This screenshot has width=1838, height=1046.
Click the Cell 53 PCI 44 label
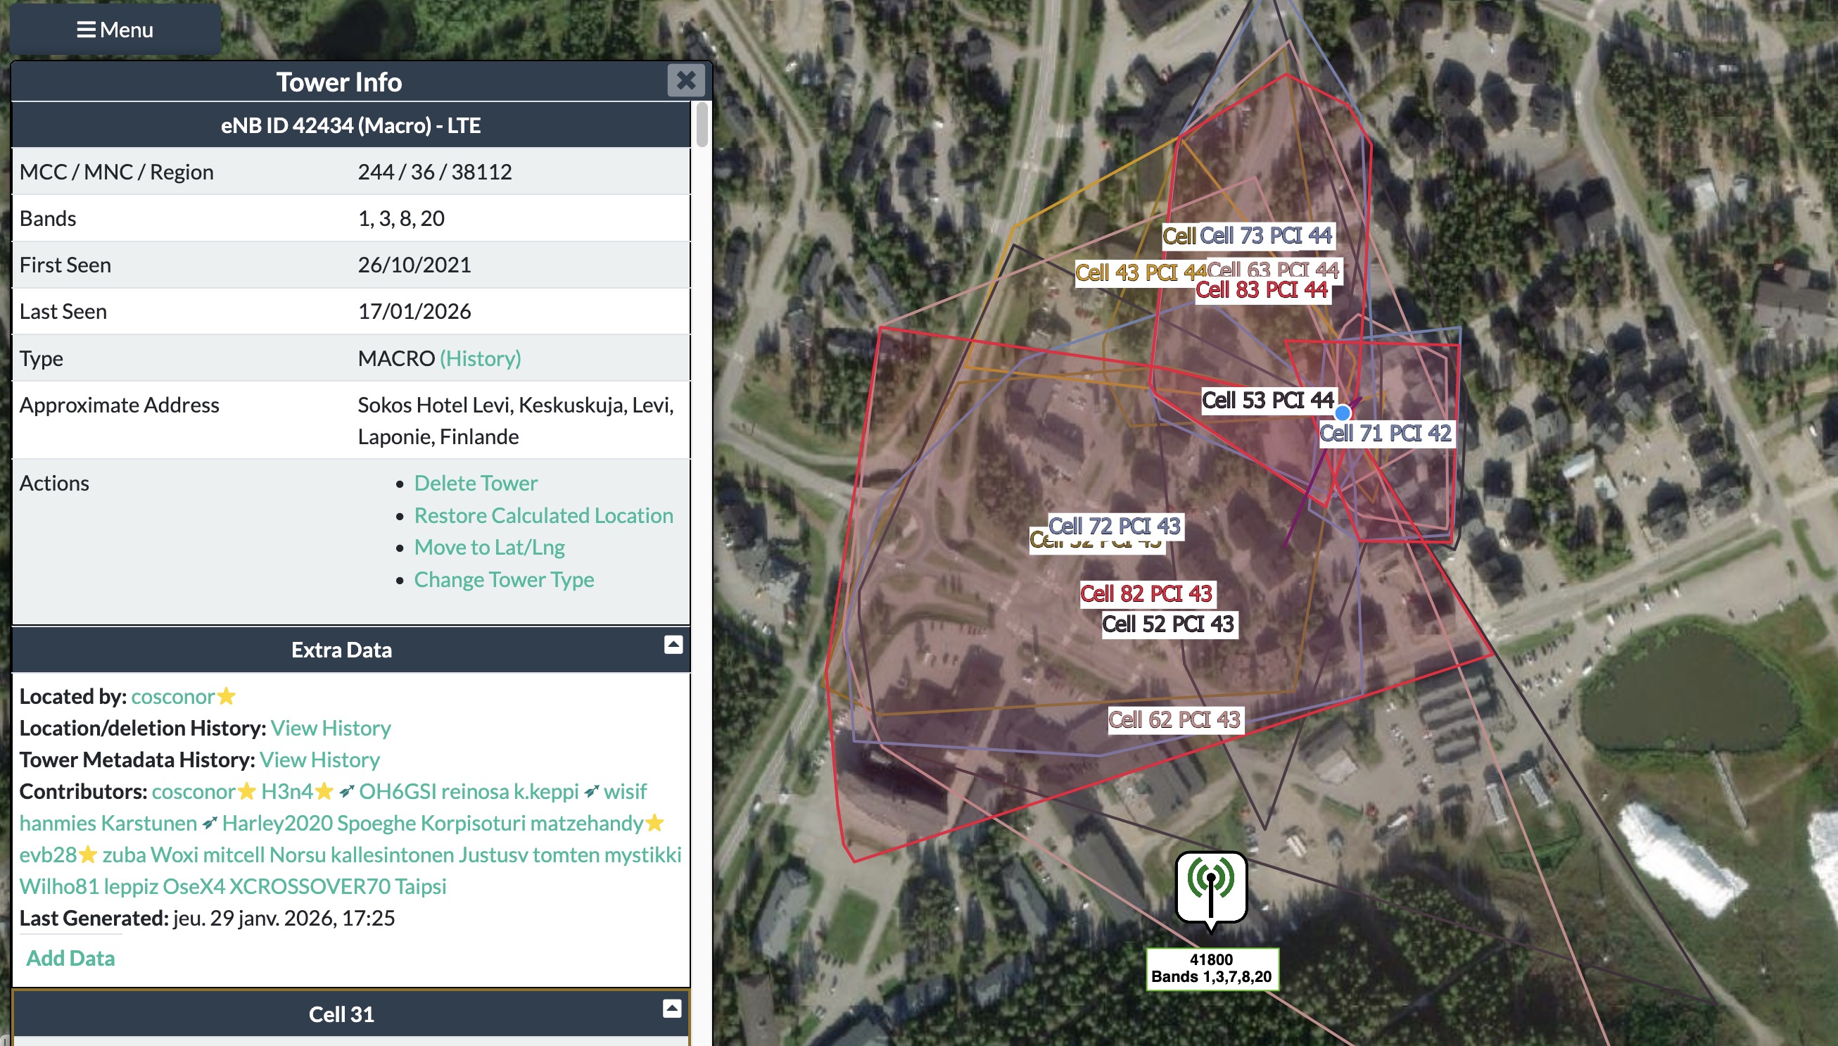[1267, 400]
